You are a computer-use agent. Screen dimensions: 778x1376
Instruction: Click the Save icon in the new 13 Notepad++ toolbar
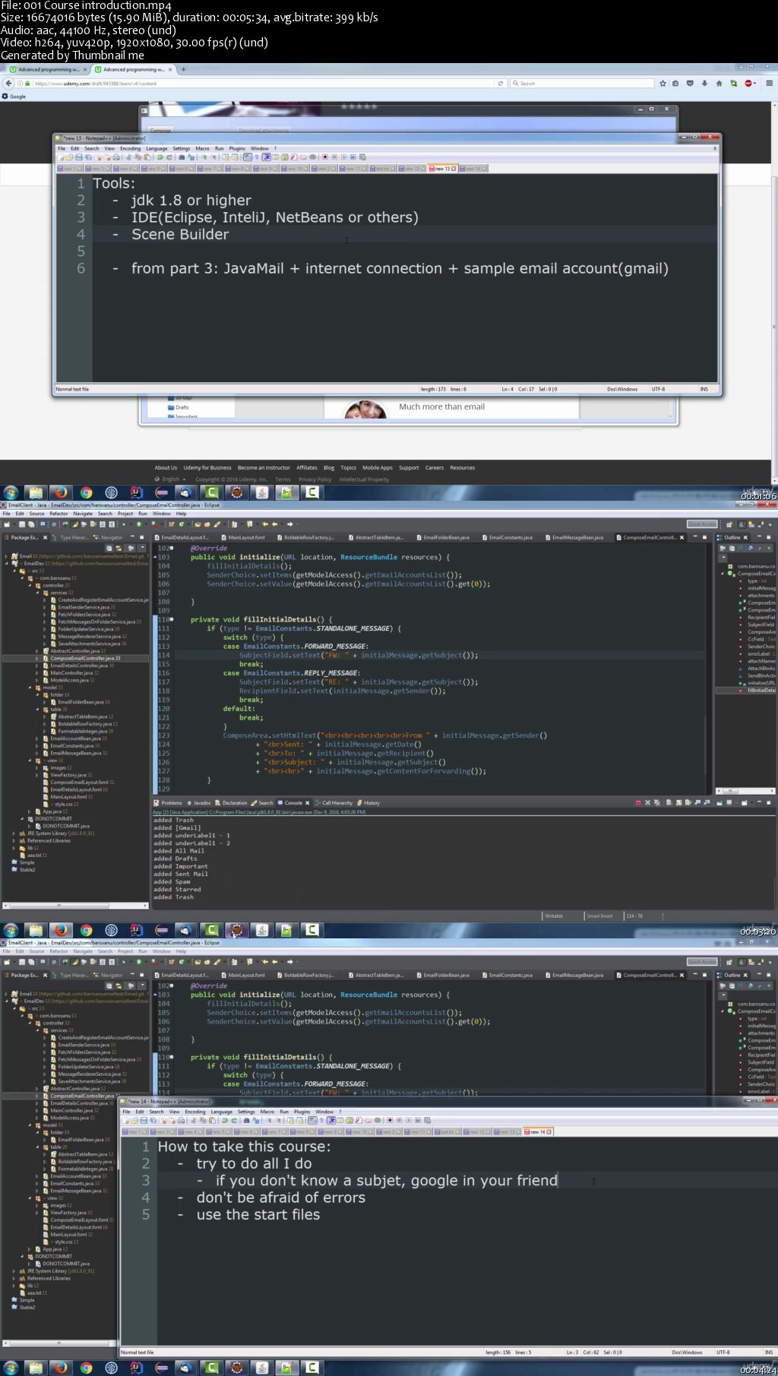point(79,157)
